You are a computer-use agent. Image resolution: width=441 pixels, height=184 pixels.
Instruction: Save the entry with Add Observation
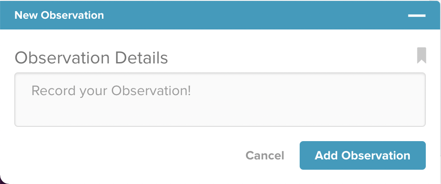363,155
